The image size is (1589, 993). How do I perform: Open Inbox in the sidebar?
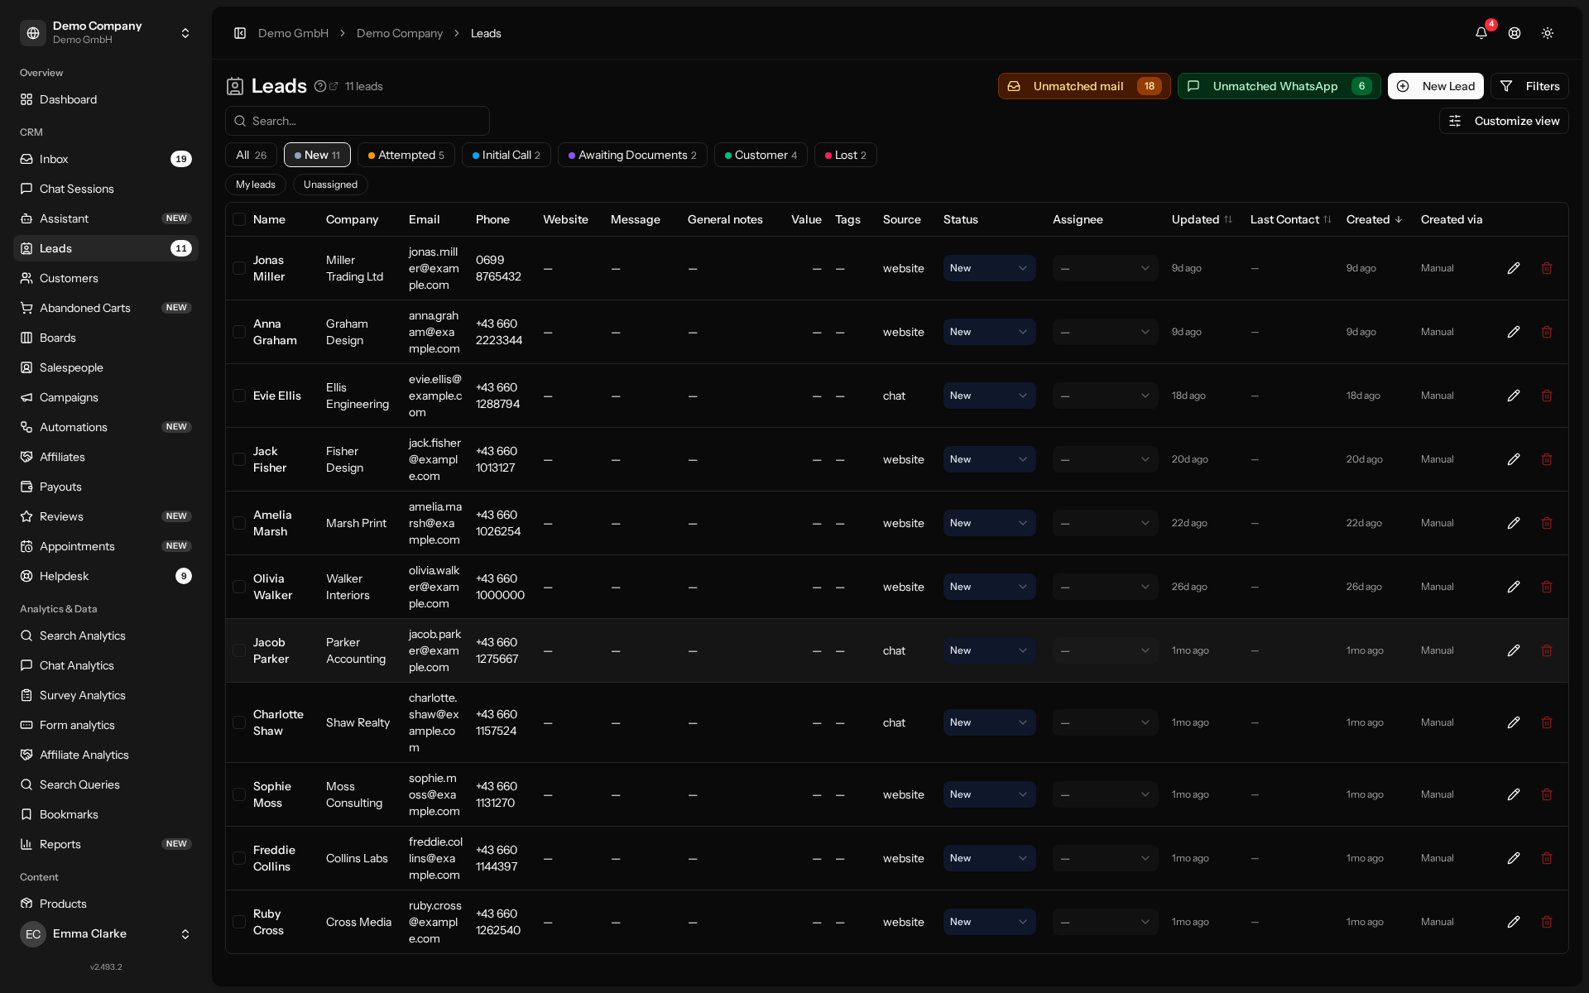(x=106, y=159)
